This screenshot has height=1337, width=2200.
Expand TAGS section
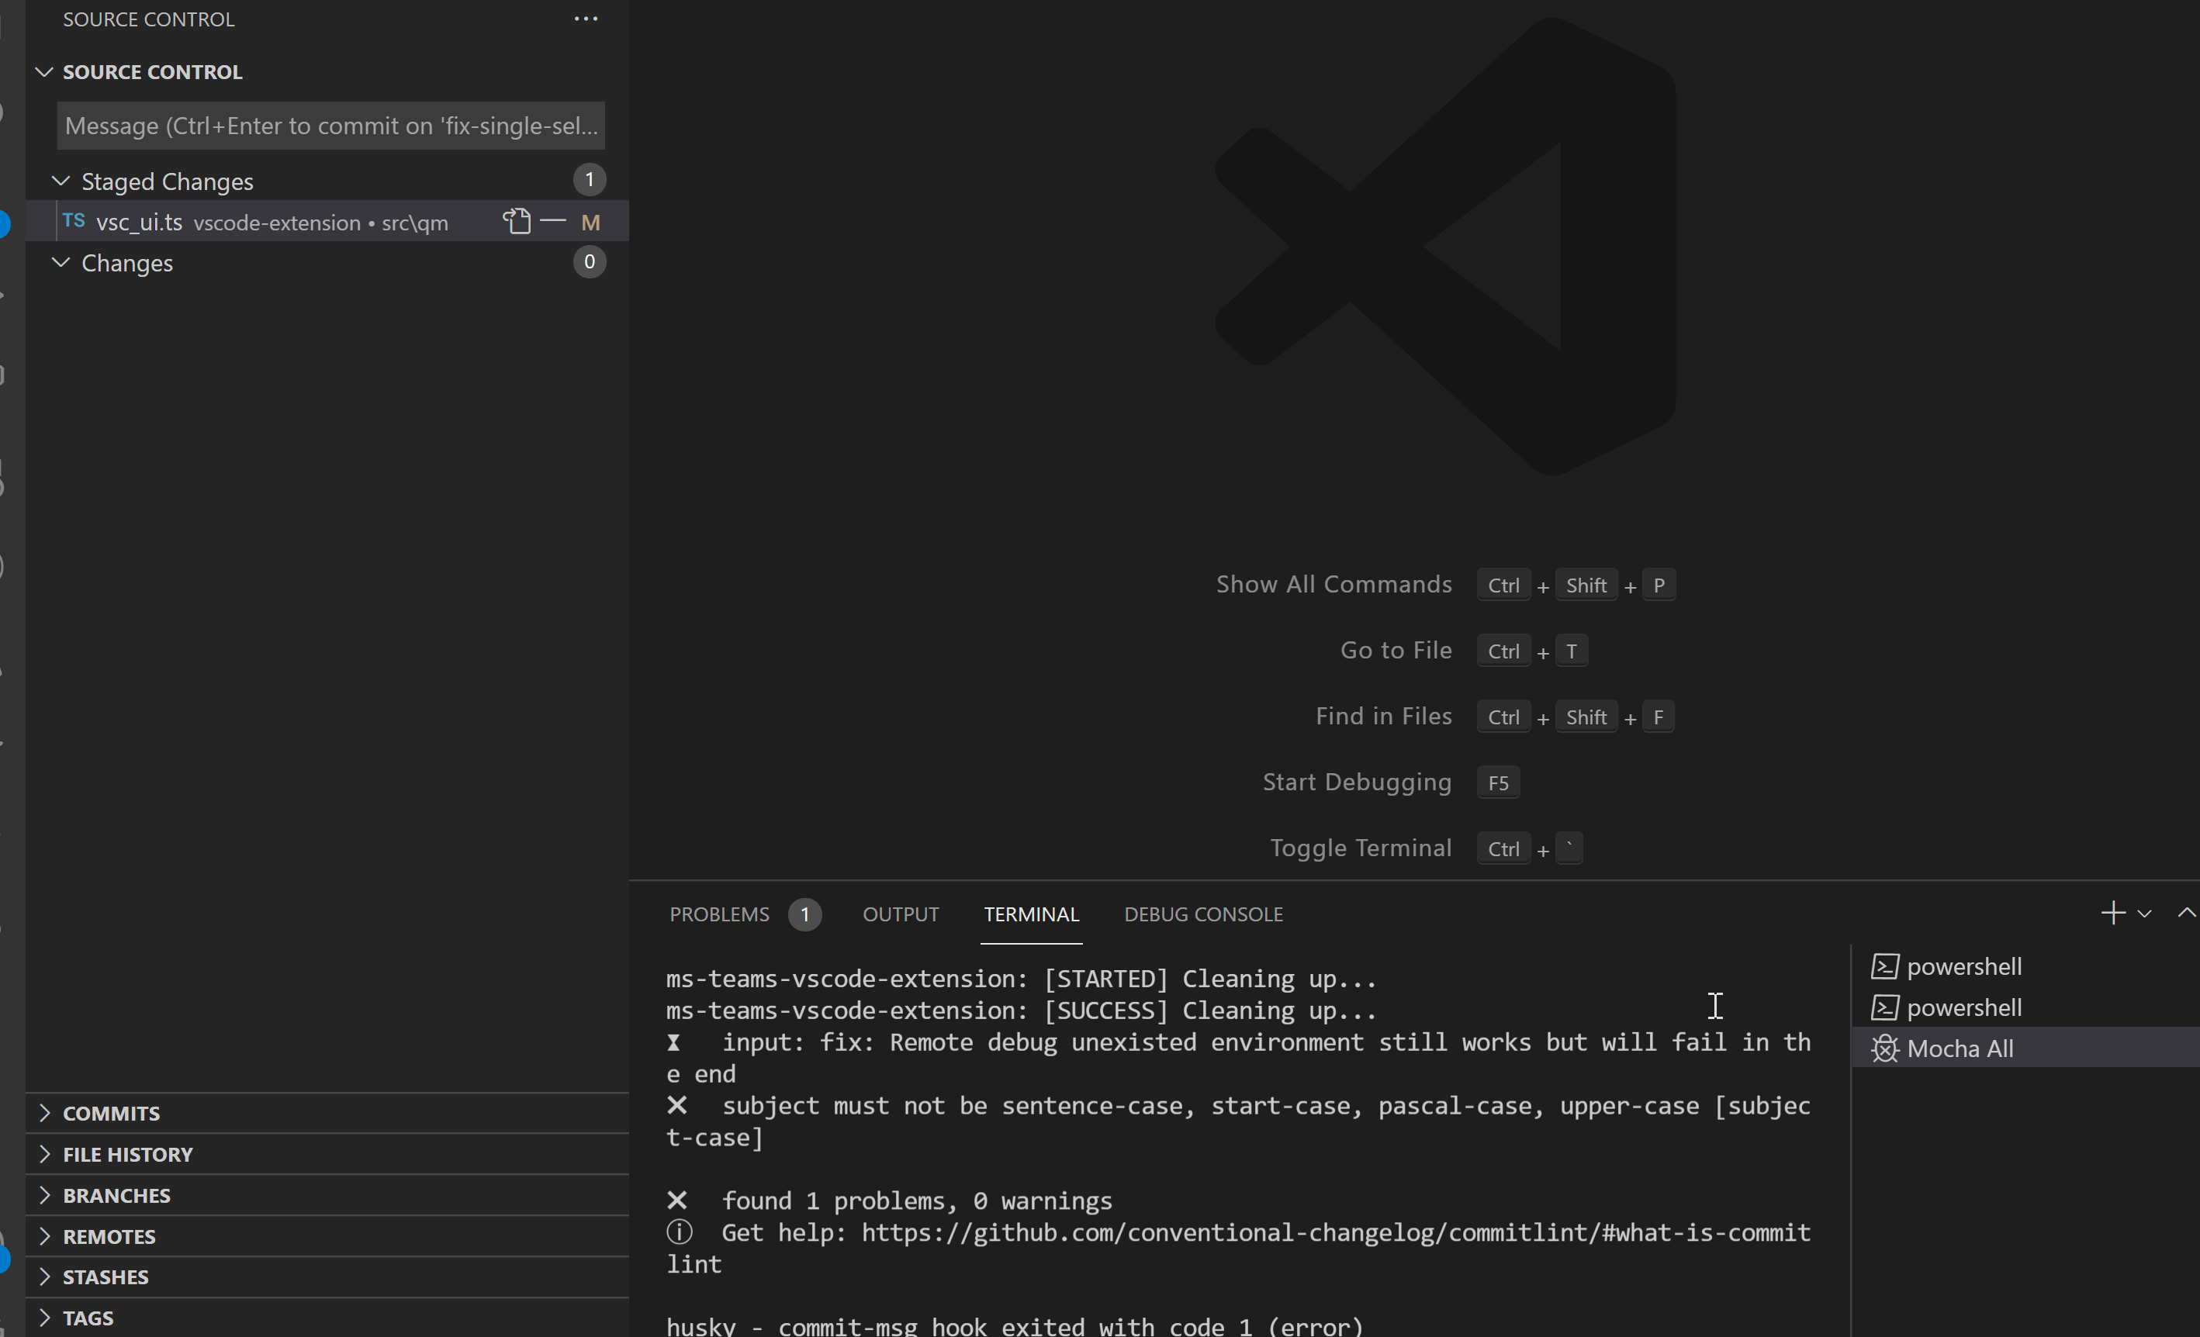(x=327, y=1318)
